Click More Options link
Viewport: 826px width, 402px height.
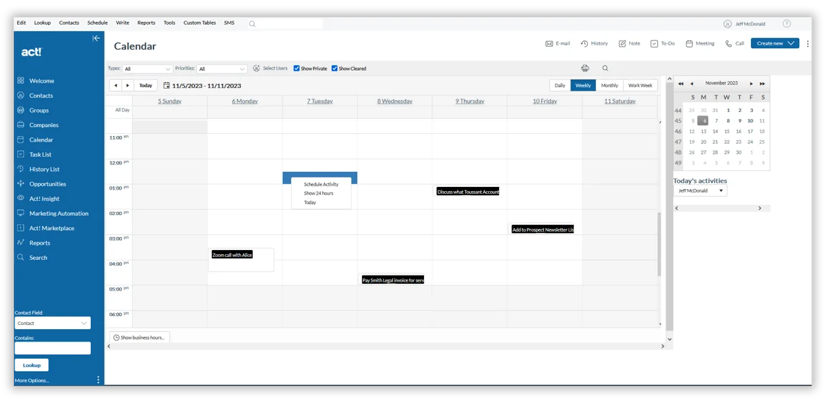click(32, 380)
